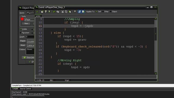Toggle the document page toolbar icon
174x98 pixels.
[83, 11]
